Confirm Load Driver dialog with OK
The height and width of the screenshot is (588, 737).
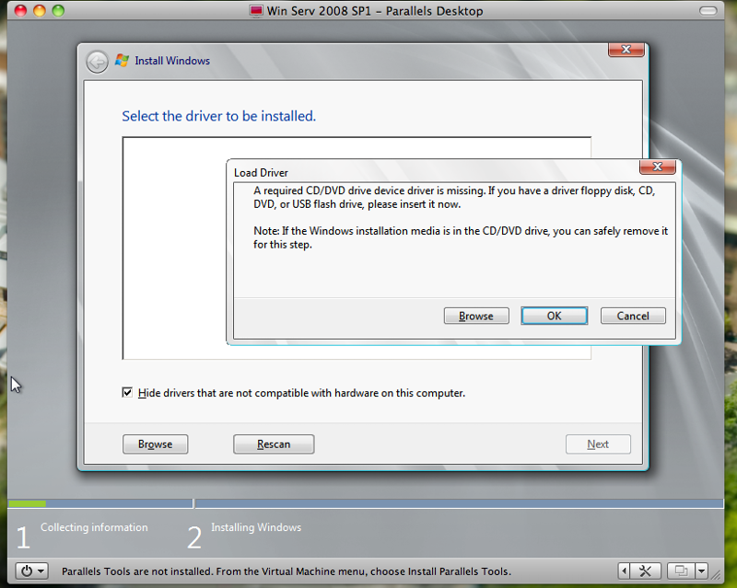click(x=555, y=316)
